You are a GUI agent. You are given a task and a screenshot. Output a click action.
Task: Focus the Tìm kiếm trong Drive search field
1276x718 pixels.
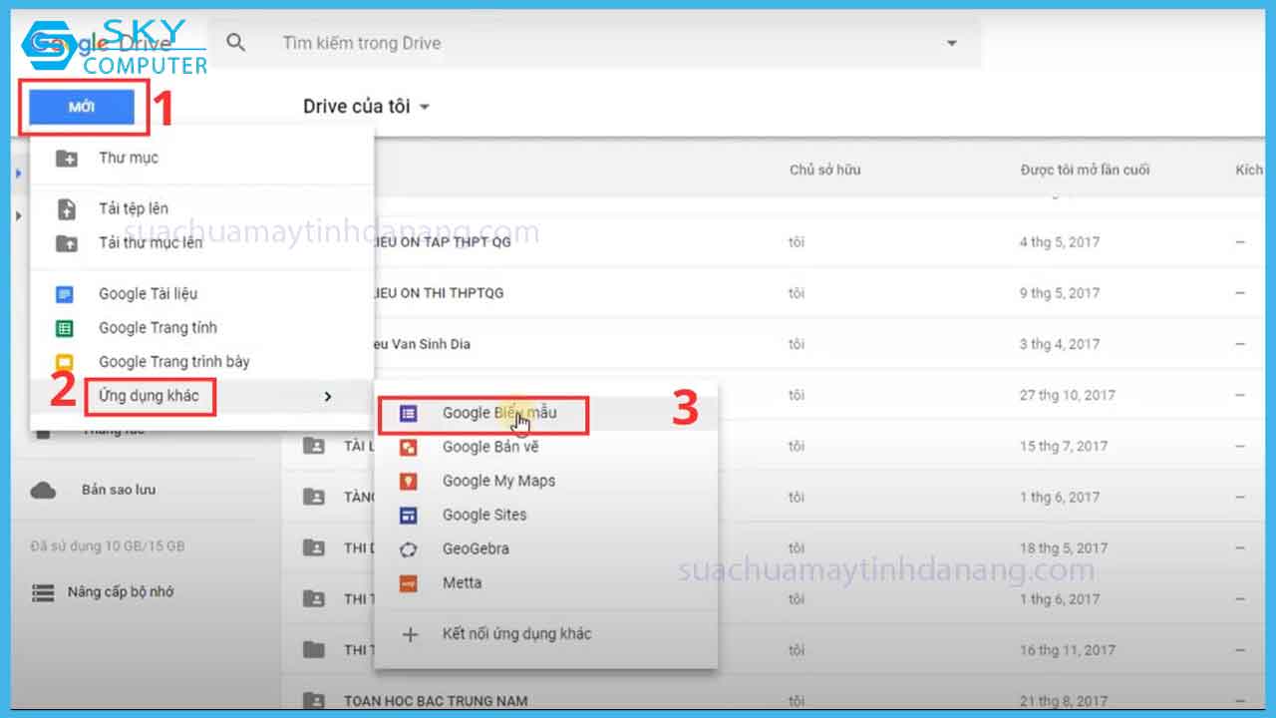pyautogui.click(x=593, y=43)
